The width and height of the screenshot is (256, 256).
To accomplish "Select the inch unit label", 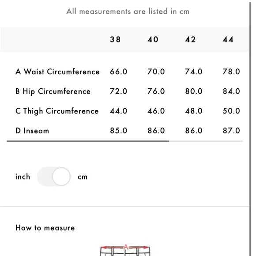I will (x=23, y=177).
